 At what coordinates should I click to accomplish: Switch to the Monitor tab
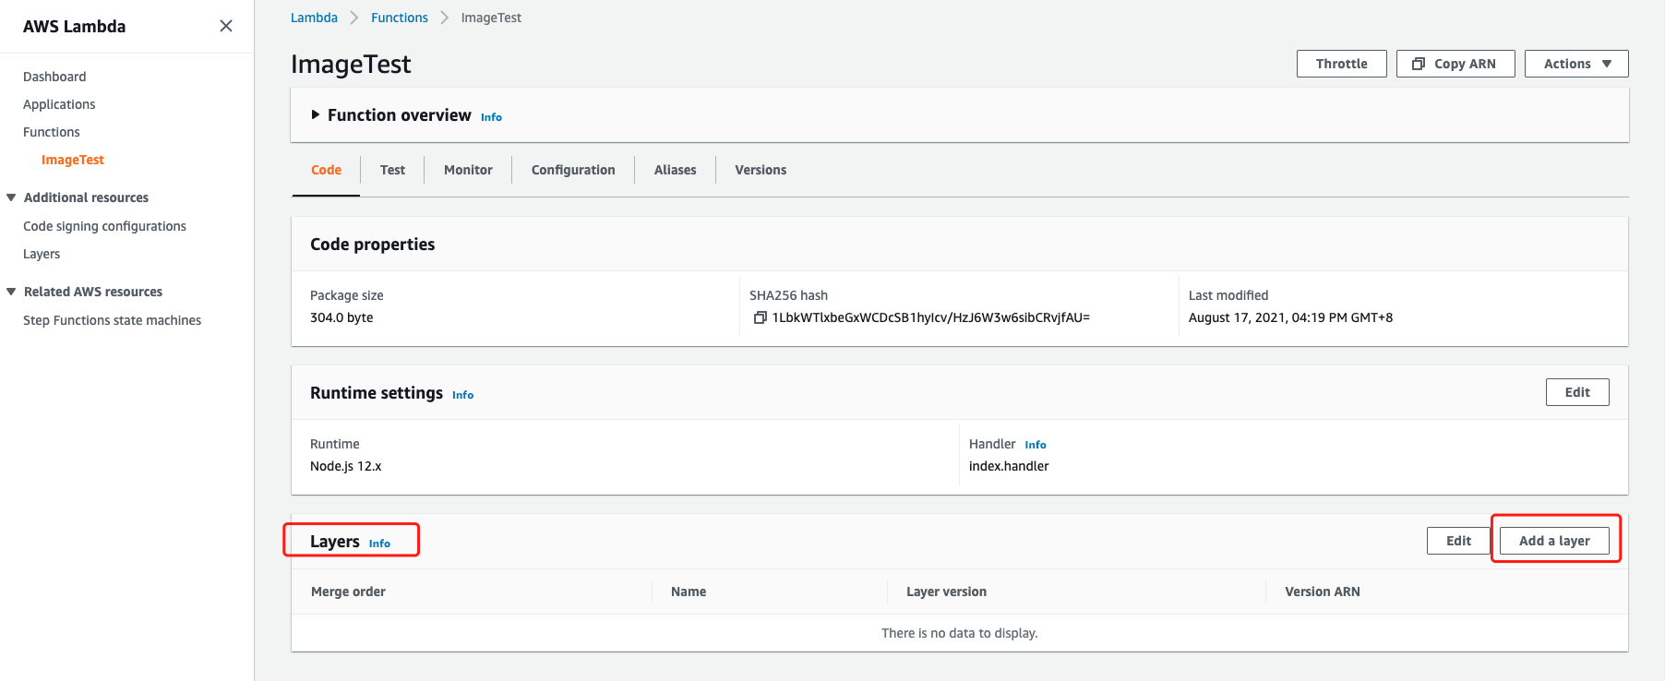pos(468,170)
